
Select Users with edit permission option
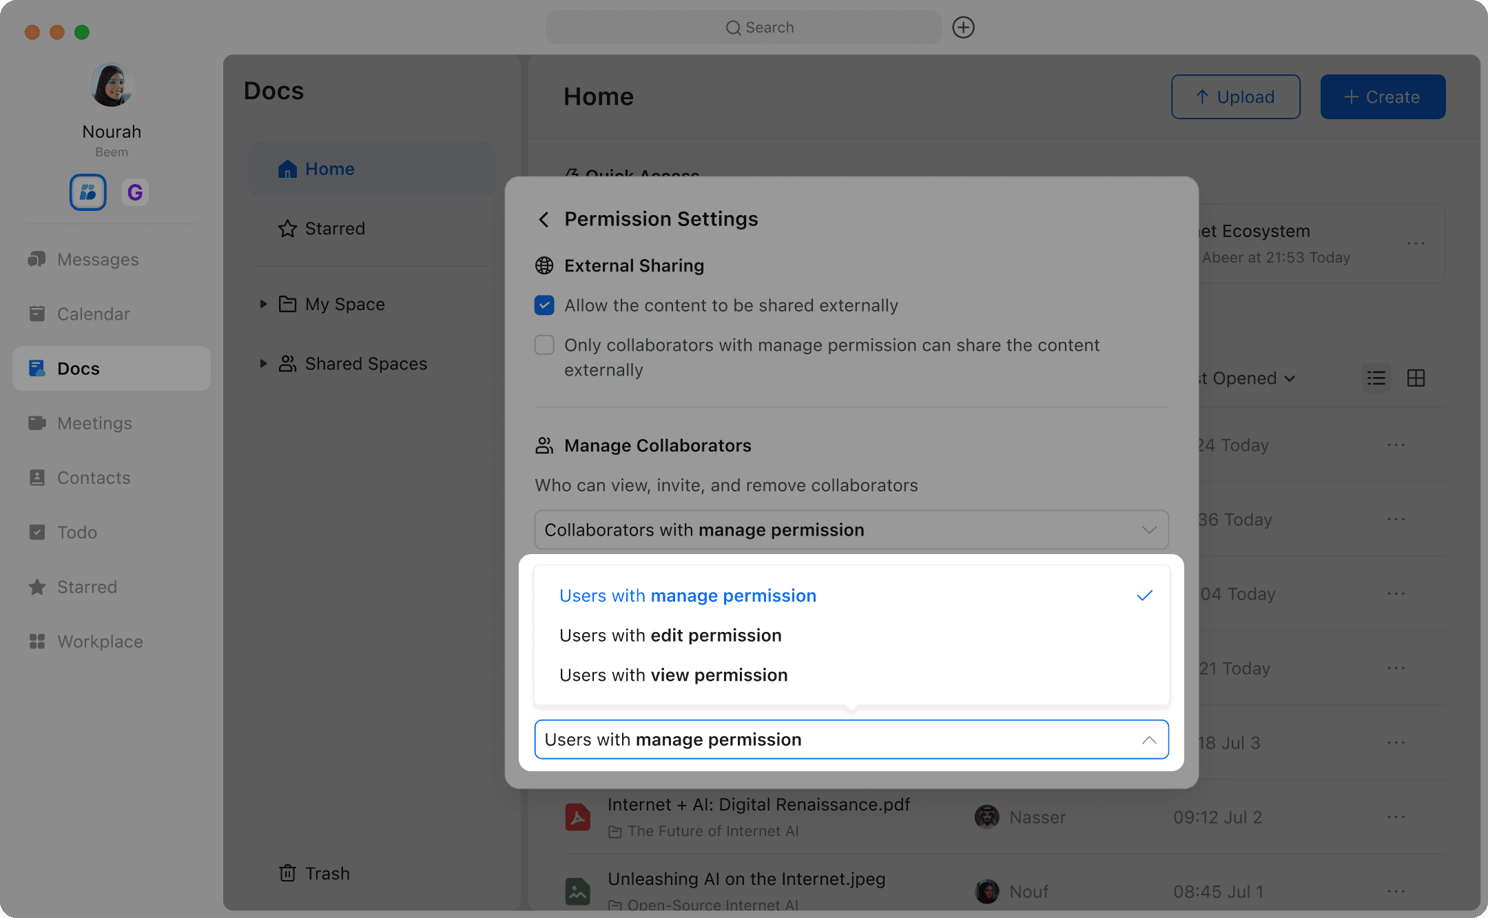pyautogui.click(x=670, y=635)
